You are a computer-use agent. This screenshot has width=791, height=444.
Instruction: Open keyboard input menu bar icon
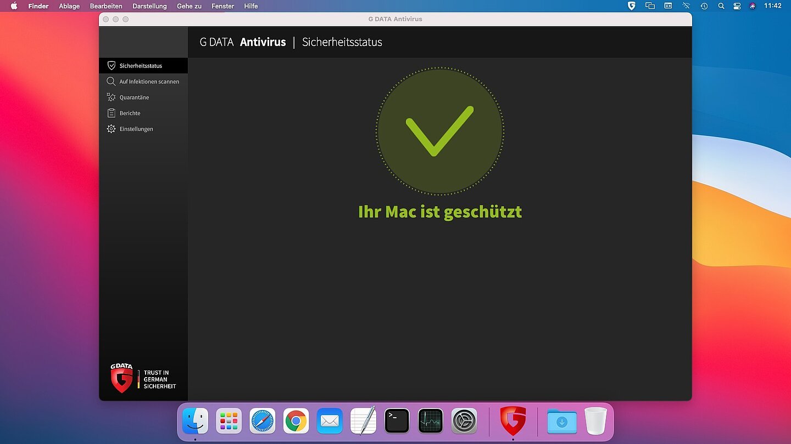pyautogui.click(x=668, y=6)
